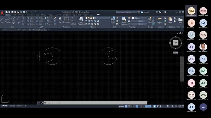Click the Erase tool icon
The width and height of the screenshot is (211, 118).
pyautogui.click(x=55, y=18)
